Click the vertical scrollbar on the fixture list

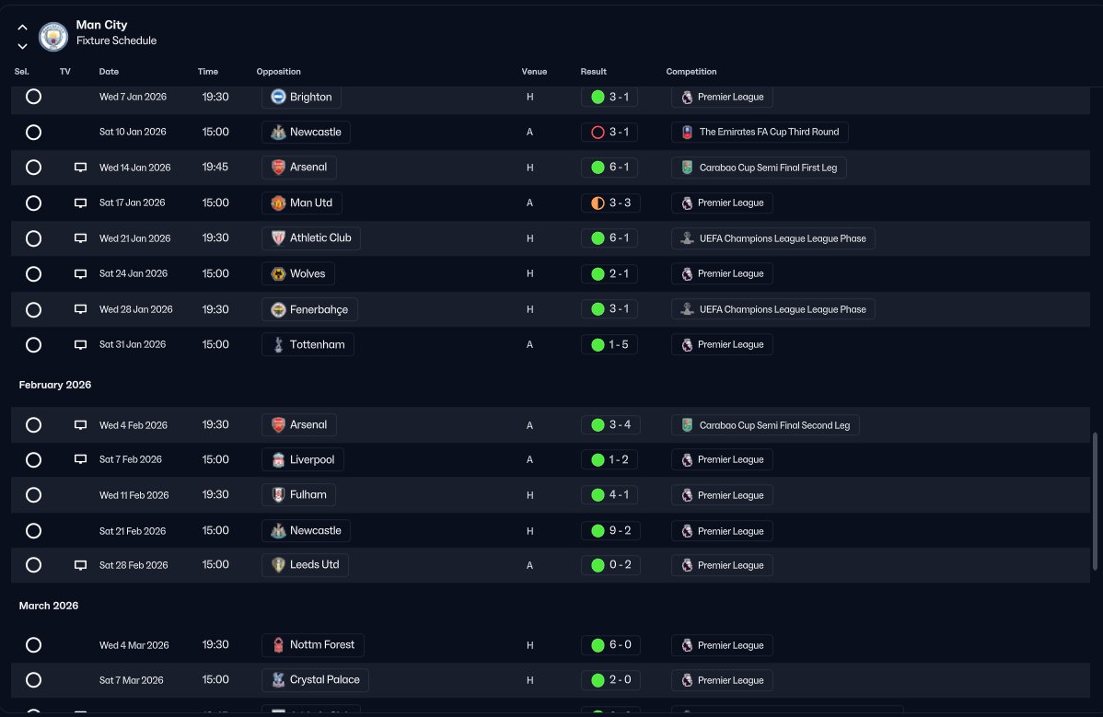tap(1095, 502)
